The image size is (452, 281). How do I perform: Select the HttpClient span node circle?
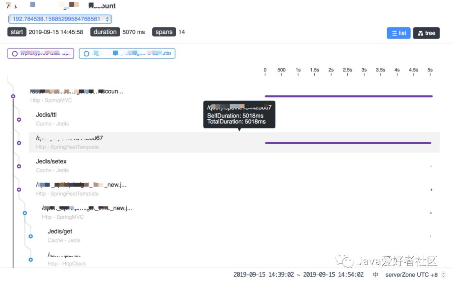pos(31,259)
